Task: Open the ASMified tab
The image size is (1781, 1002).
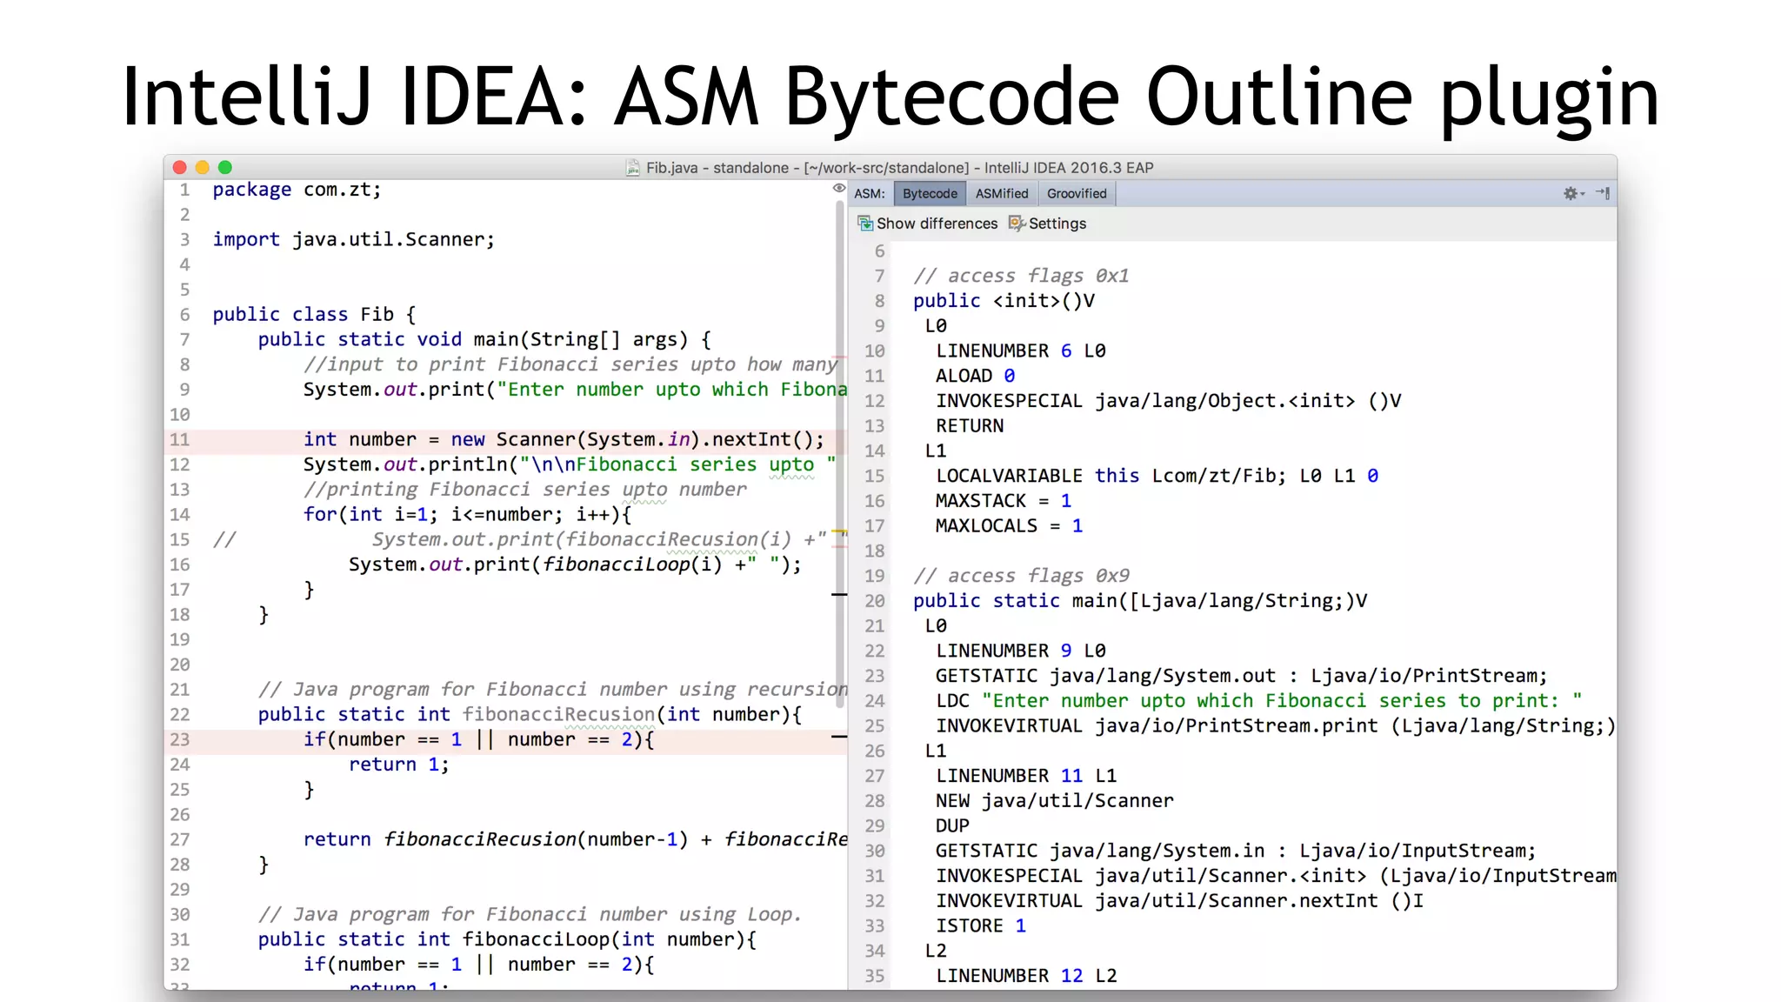Action: point(1002,193)
